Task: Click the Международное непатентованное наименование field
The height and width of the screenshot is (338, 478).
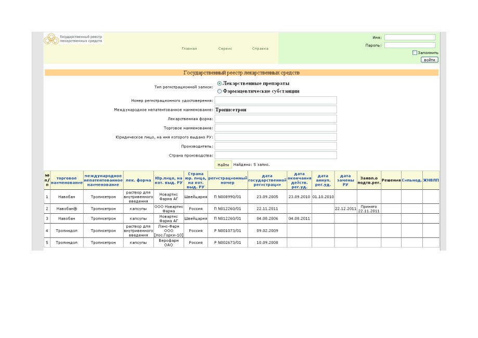Action: [x=276, y=110]
